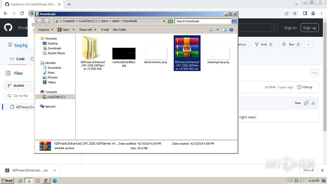327x184 pixels.
Task: Open History of the file on GitHub
Action: [305, 87]
